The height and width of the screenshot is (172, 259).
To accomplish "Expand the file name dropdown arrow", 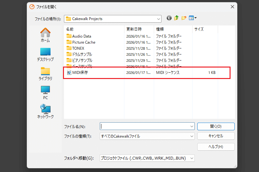I will [x=192, y=126].
